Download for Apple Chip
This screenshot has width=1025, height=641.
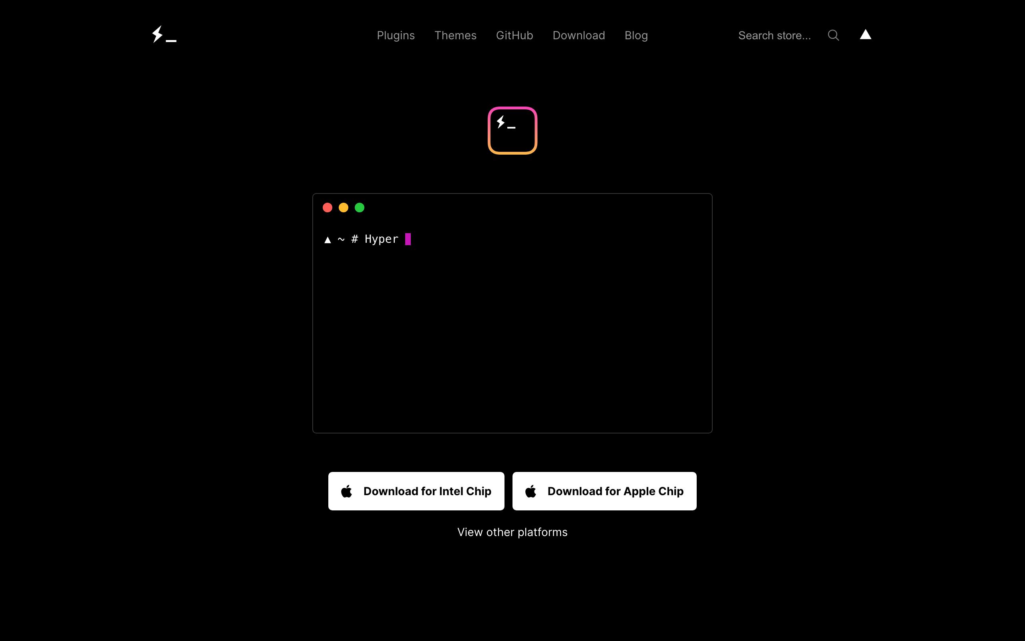(x=605, y=491)
